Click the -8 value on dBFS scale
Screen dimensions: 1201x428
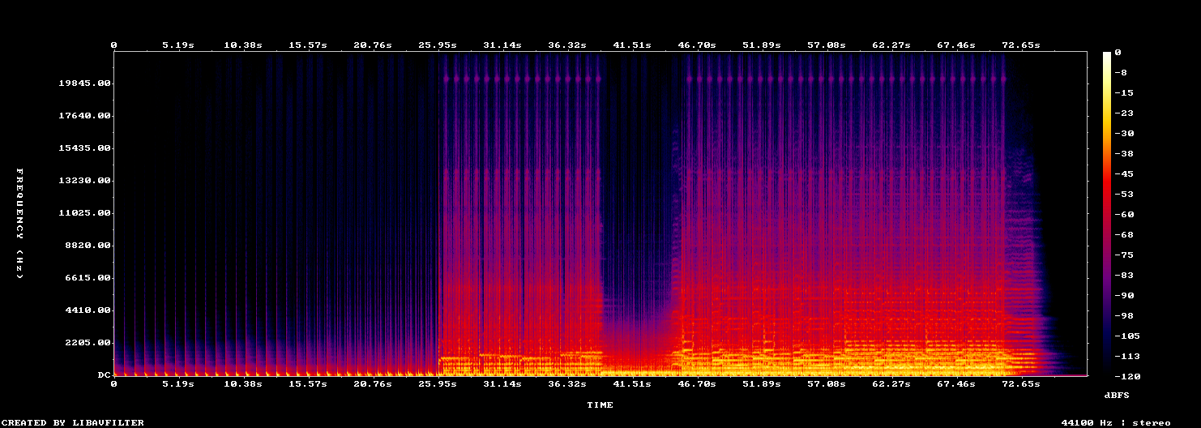pyautogui.click(x=1121, y=73)
